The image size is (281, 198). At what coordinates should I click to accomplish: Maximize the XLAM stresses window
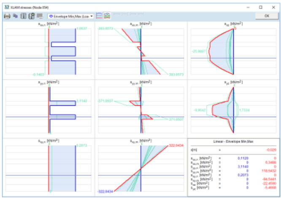coord(261,6)
